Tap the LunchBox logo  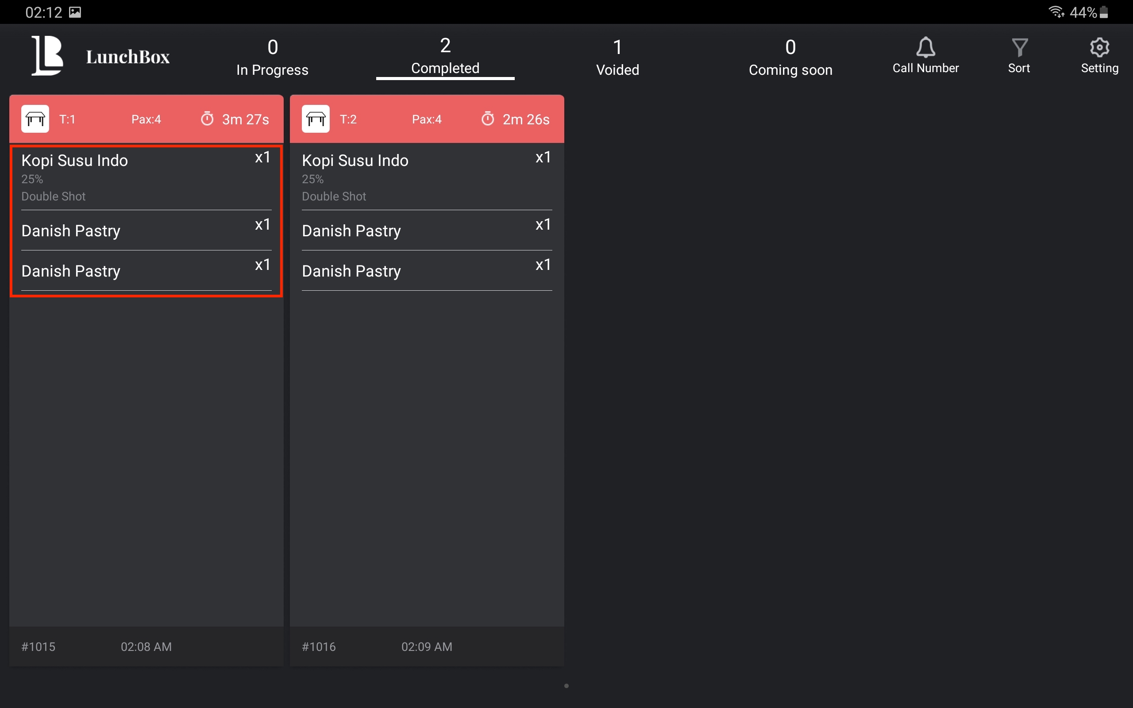pos(48,56)
